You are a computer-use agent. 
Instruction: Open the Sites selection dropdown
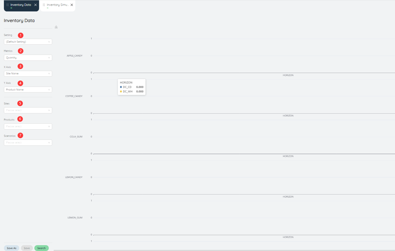click(x=28, y=110)
